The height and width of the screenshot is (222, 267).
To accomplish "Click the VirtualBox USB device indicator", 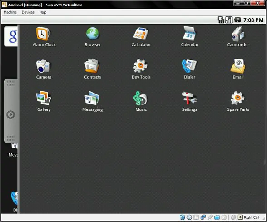I will click(210, 217).
